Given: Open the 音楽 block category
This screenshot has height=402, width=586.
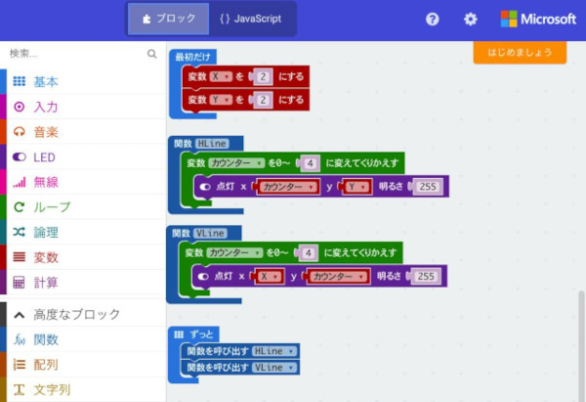Looking at the screenshot, I should (46, 132).
